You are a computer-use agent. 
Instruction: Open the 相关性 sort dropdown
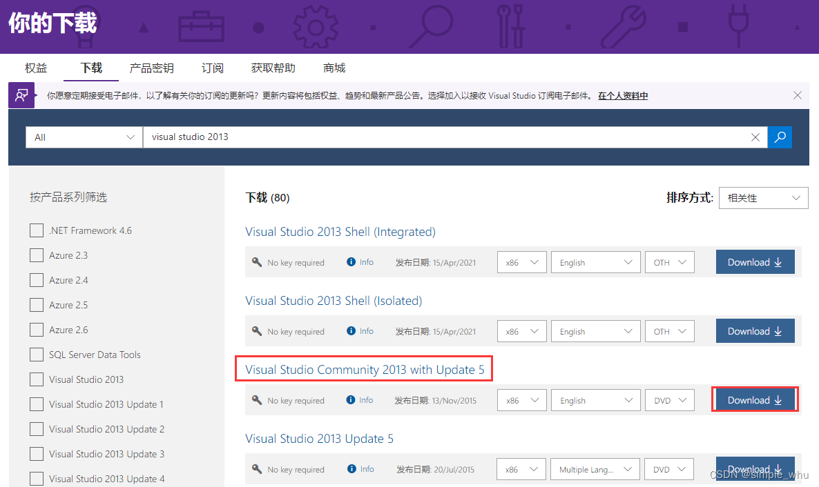pos(762,198)
